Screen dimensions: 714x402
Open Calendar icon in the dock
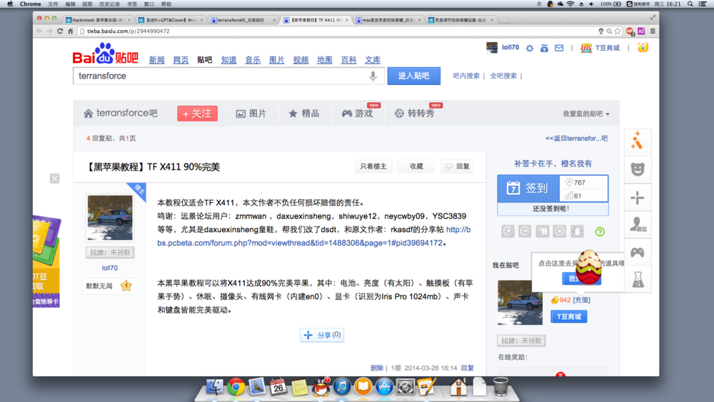coord(278,387)
